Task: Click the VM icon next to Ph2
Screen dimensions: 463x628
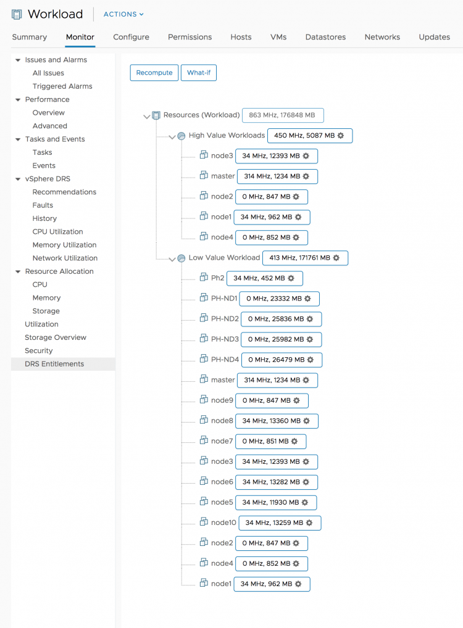Action: click(x=204, y=278)
